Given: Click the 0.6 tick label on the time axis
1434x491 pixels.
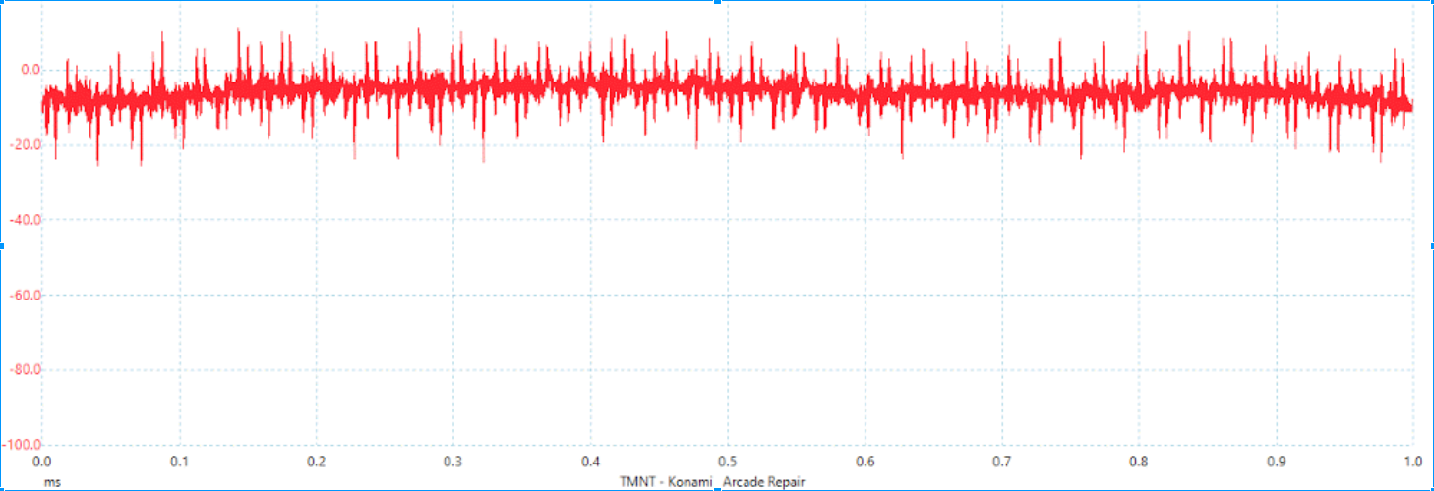Looking at the screenshot, I should click(865, 462).
